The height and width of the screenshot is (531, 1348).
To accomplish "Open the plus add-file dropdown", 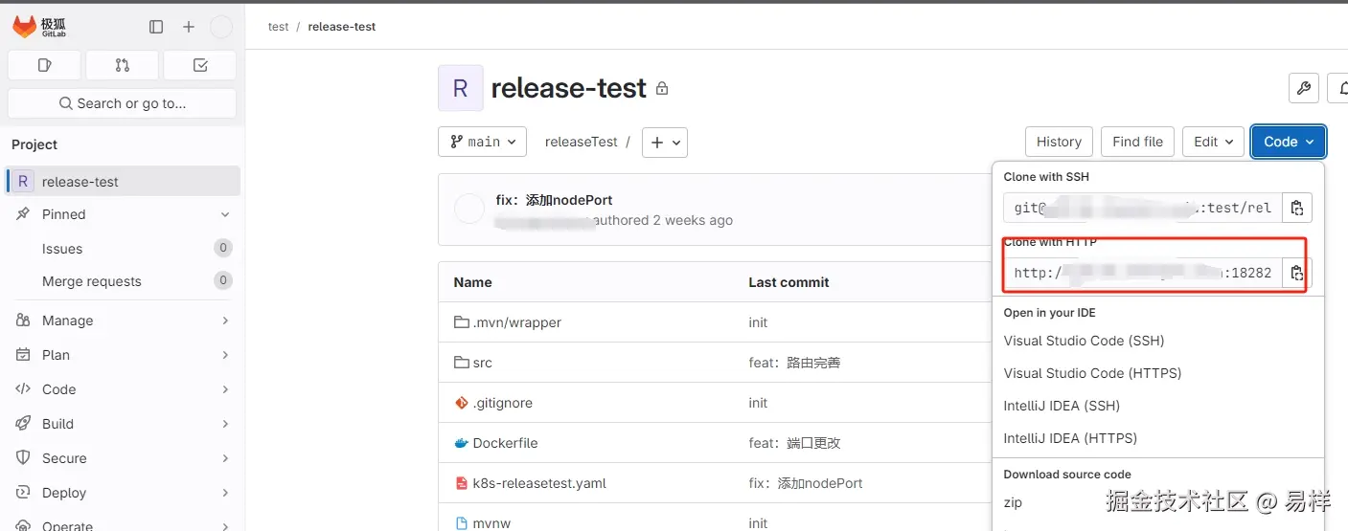I will pyautogui.click(x=665, y=142).
